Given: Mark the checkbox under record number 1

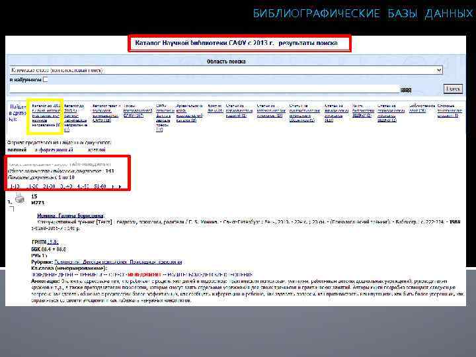Looking at the screenshot, I should tap(12, 209).
